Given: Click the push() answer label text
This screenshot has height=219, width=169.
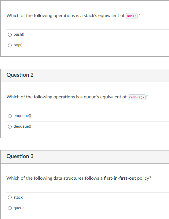Looking at the screenshot, I should coord(19,34).
